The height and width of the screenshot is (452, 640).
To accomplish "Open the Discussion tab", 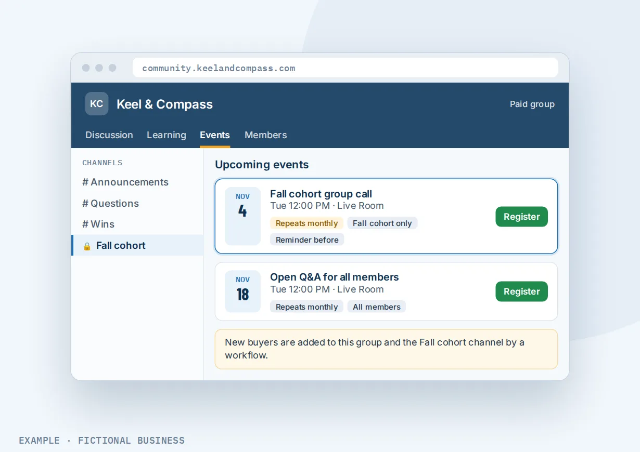I will (x=109, y=135).
